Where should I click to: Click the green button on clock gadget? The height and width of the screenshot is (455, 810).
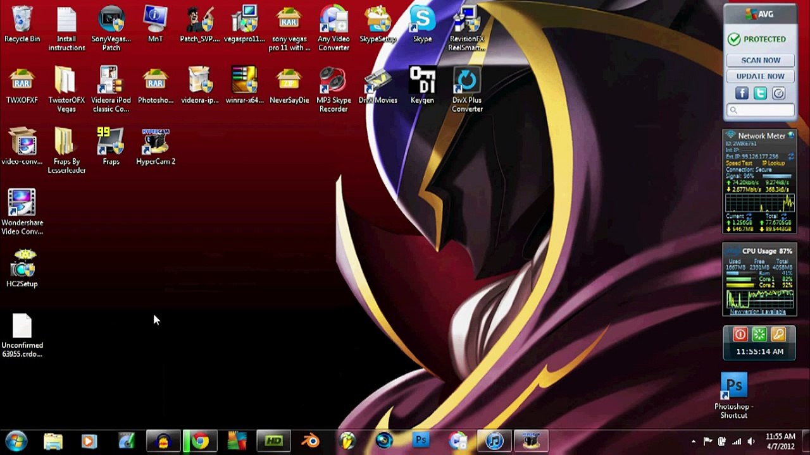759,335
